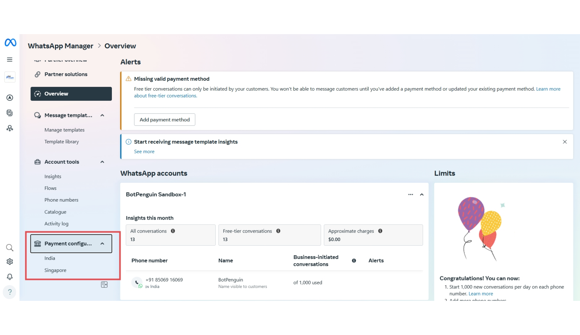This screenshot has width=580, height=335.
Task: Open the hamburger menu in left rail
Action: click(10, 60)
